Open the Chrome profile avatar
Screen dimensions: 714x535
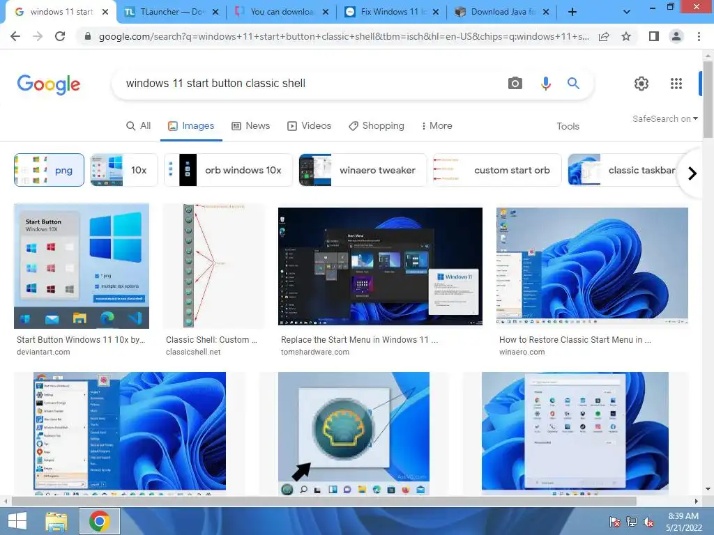point(676,36)
